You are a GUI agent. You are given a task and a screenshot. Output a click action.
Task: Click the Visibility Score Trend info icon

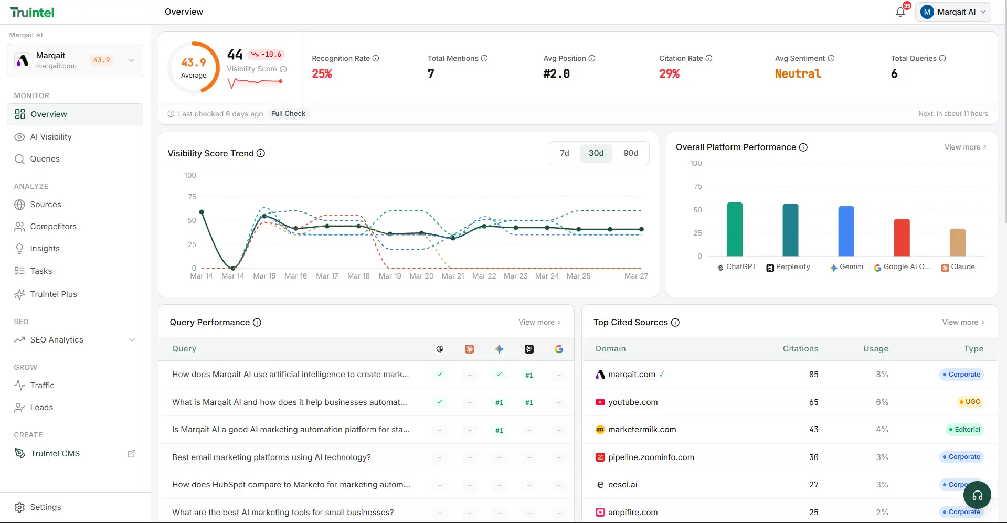click(x=261, y=153)
